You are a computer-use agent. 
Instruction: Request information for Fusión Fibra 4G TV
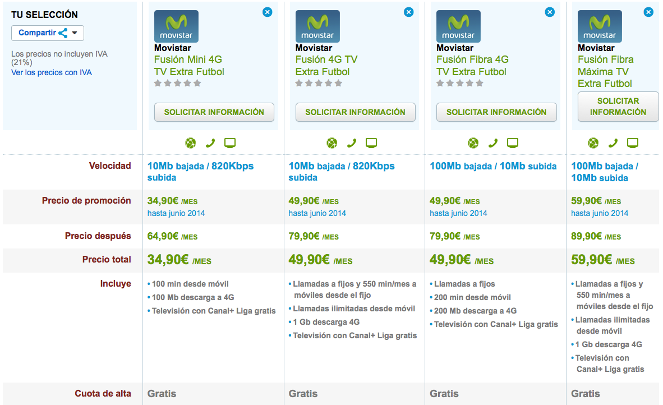click(x=496, y=112)
